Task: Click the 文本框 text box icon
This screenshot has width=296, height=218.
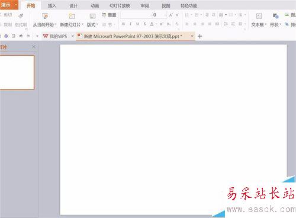Action: pyautogui.click(x=259, y=16)
